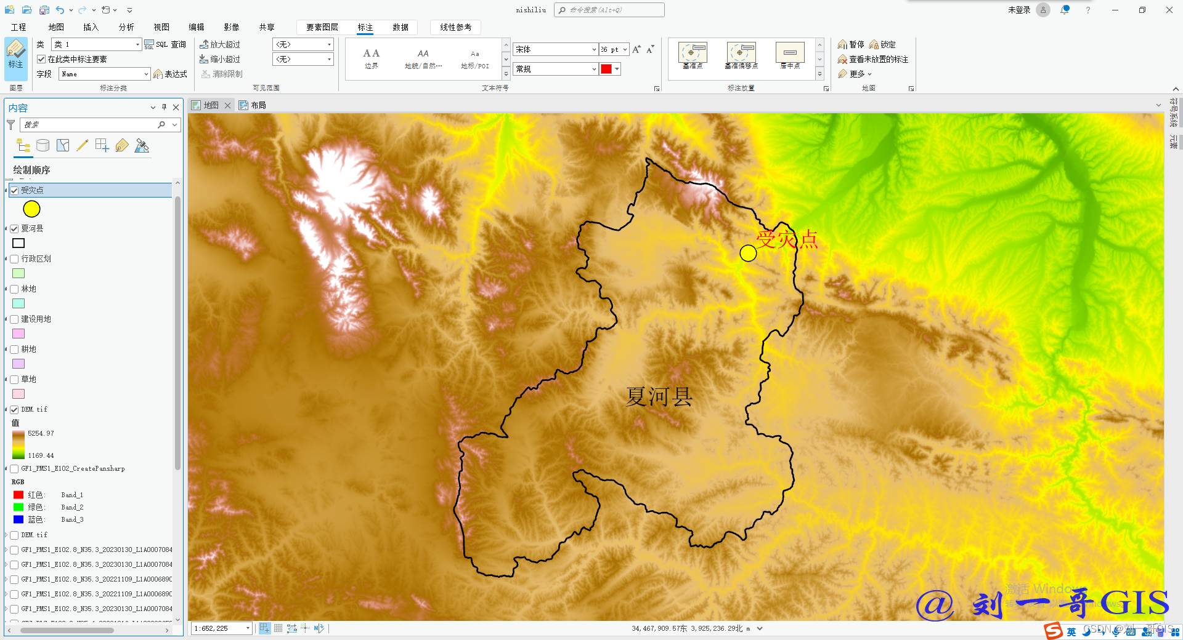Switch to the 插入 ribbon tab
Image resolution: width=1183 pixels, height=640 pixels.
[91, 27]
